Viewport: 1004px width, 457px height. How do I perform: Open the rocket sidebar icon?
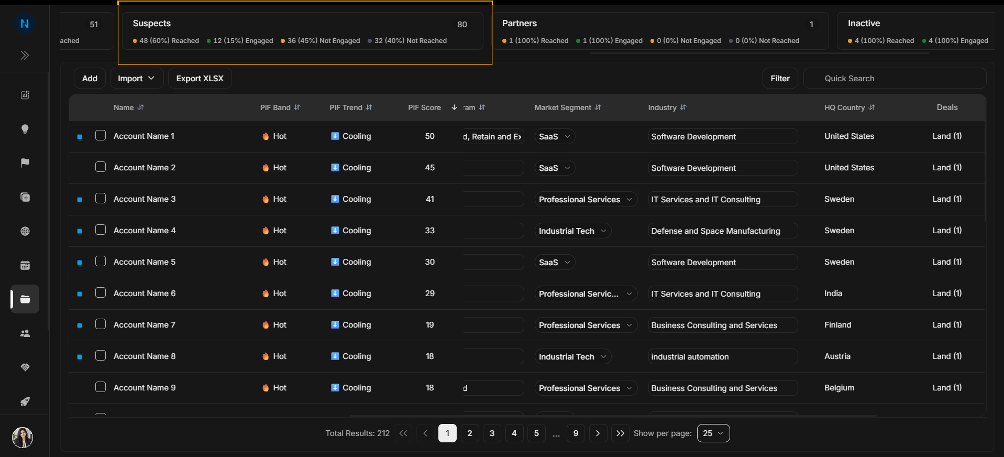(25, 401)
